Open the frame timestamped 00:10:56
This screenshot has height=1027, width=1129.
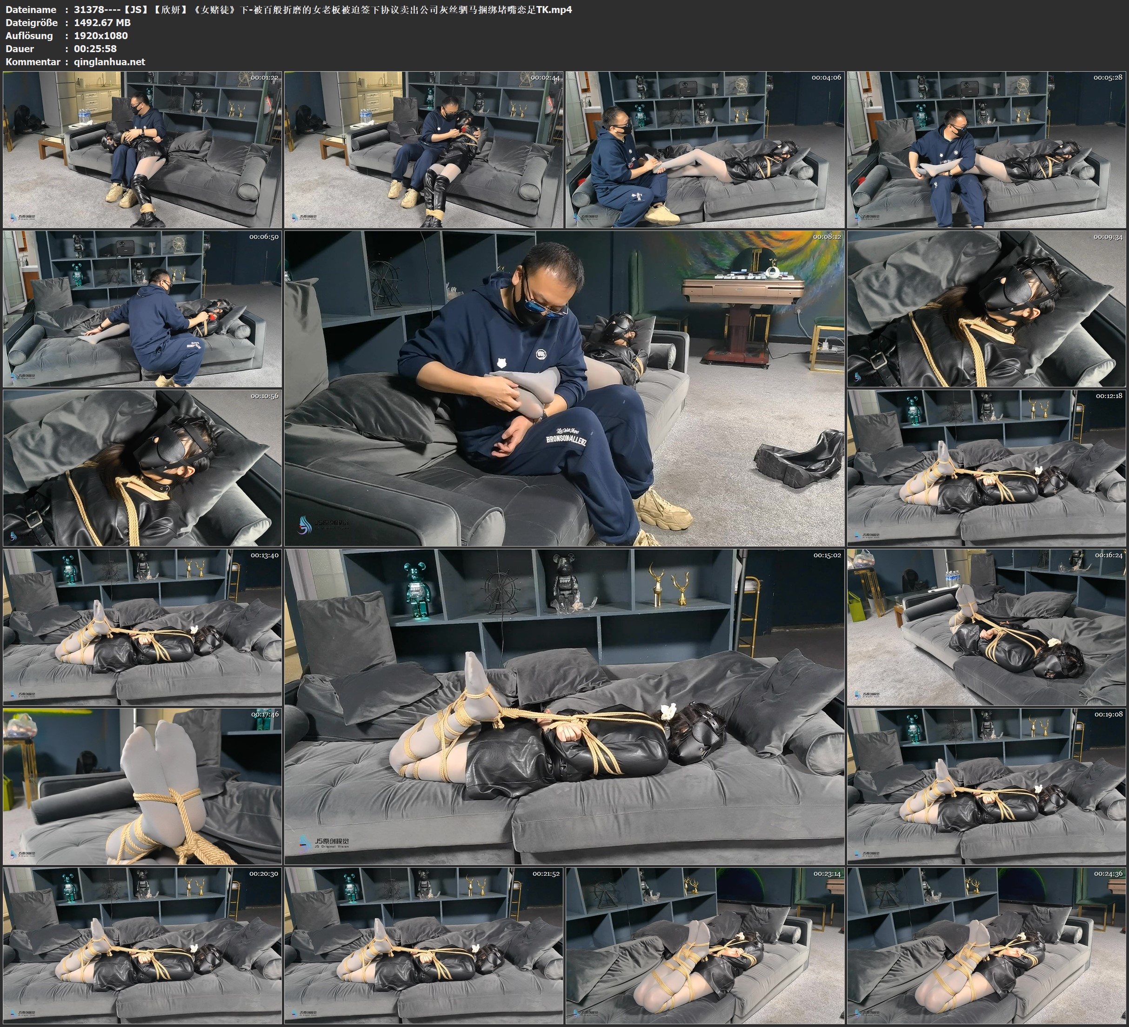[x=142, y=467]
